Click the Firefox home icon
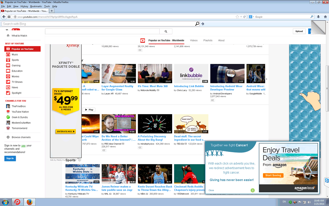Viewport: 329px width, 206px height. click(325, 17)
